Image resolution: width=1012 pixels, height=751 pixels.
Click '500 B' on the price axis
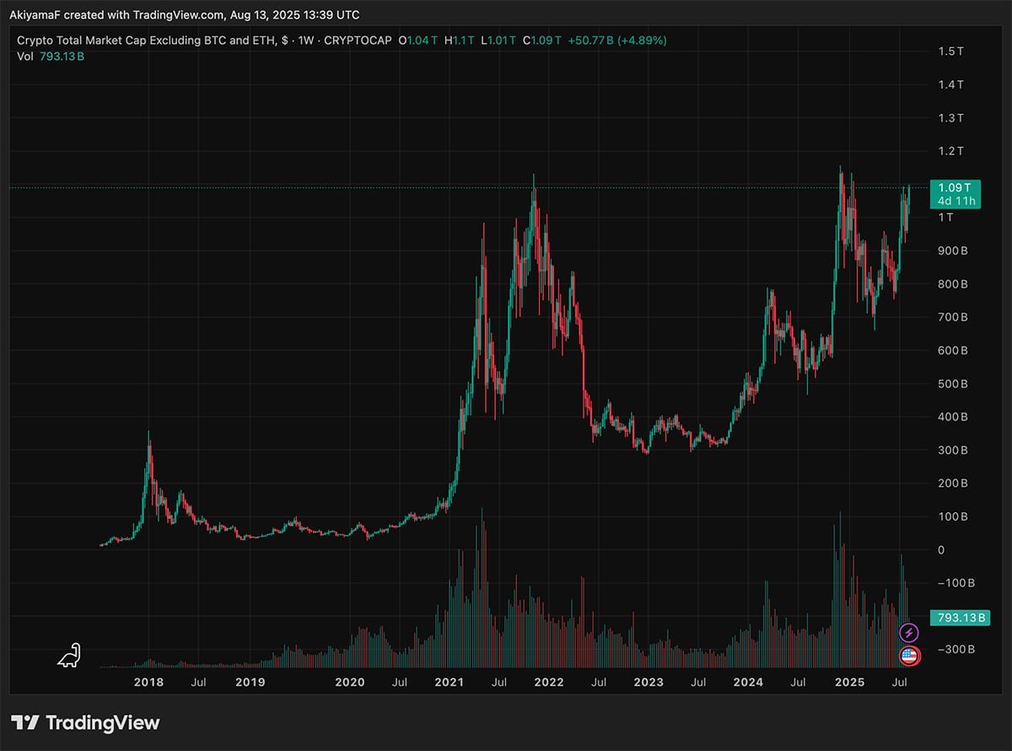952,384
